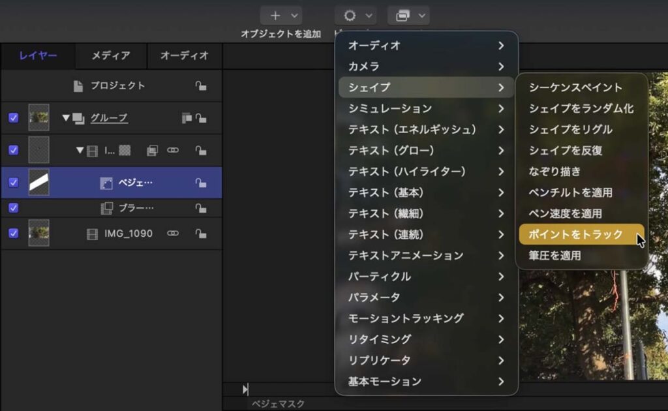Toggle the Bezier mask layer checkbox
Viewport: 668px width, 411px height.
[x=14, y=183]
